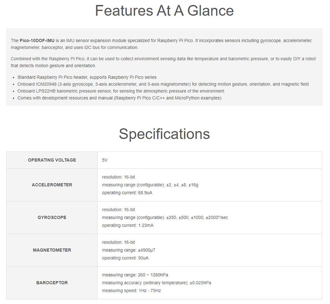330x304 pixels.
Task: Select the OPERATING VOLTAGE row label
Action: pos(52,160)
